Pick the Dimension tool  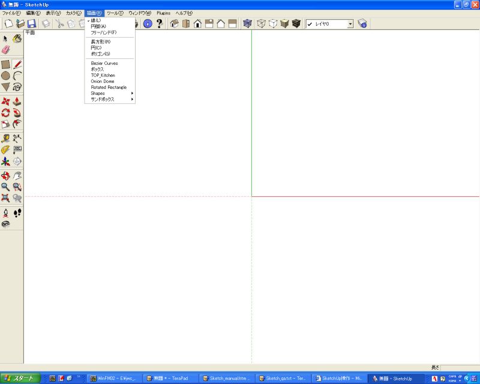tap(17, 139)
